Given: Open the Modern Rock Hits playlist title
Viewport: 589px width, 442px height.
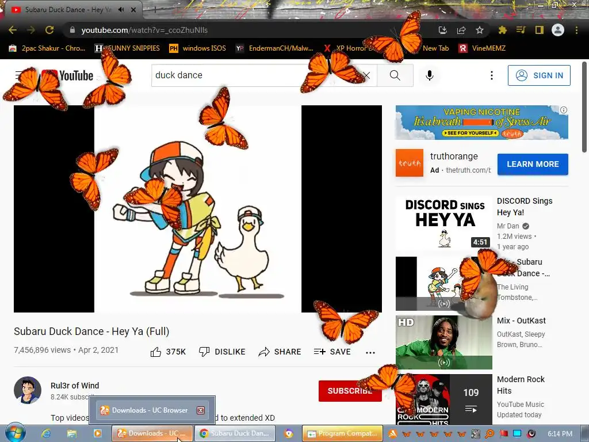Looking at the screenshot, I should pyautogui.click(x=521, y=385).
